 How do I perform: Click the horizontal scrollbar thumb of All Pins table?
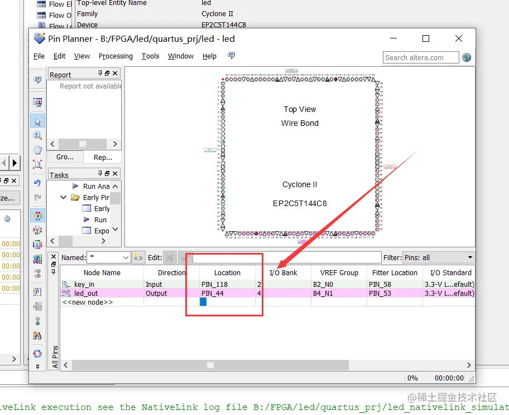coord(210,365)
